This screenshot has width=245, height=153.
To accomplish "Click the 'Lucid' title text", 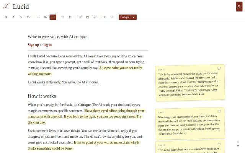I will [x=21, y=7].
